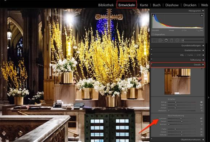Hide the Details preview with small triangle
The height and width of the screenshot is (142, 210).
(202, 69)
